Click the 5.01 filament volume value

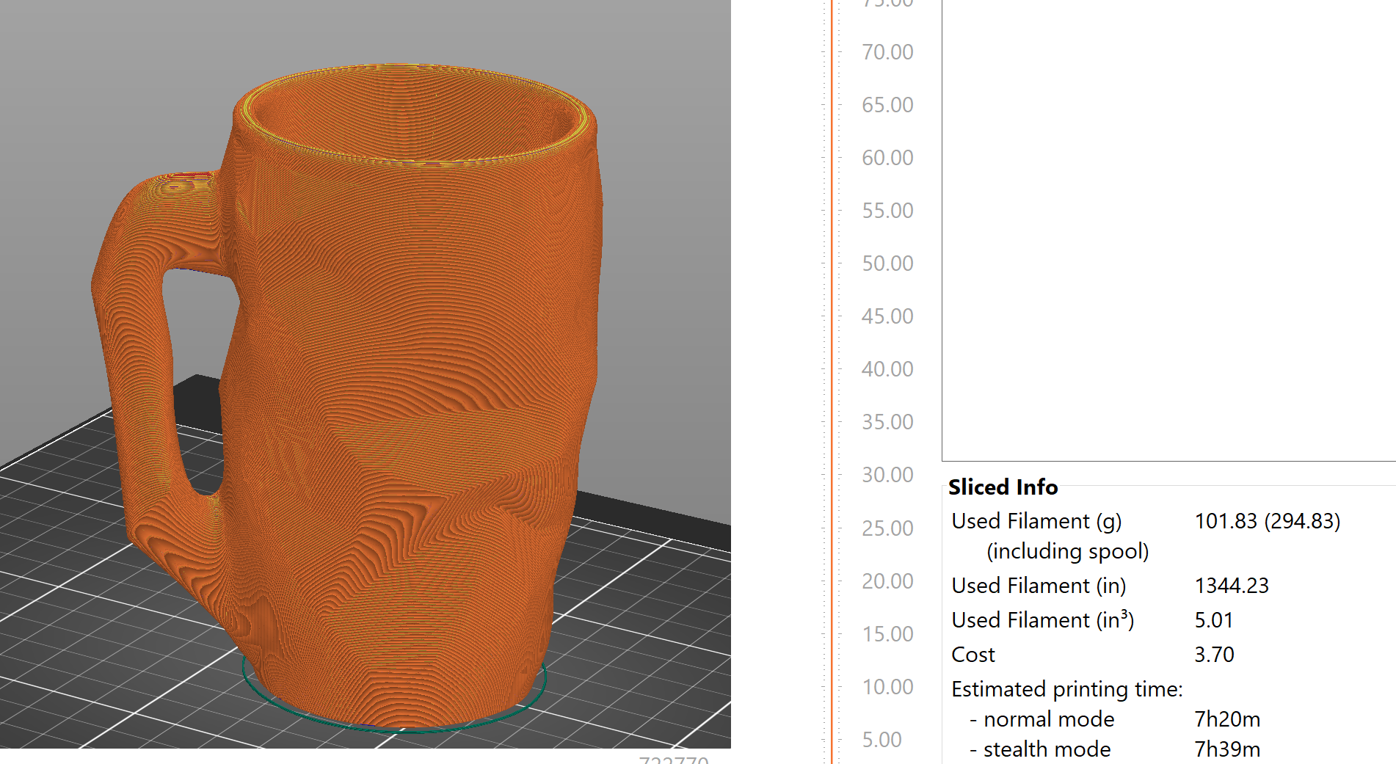pyautogui.click(x=1214, y=620)
